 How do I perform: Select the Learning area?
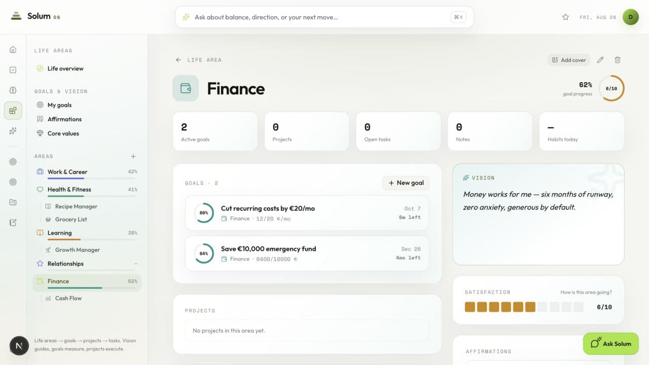click(87, 234)
